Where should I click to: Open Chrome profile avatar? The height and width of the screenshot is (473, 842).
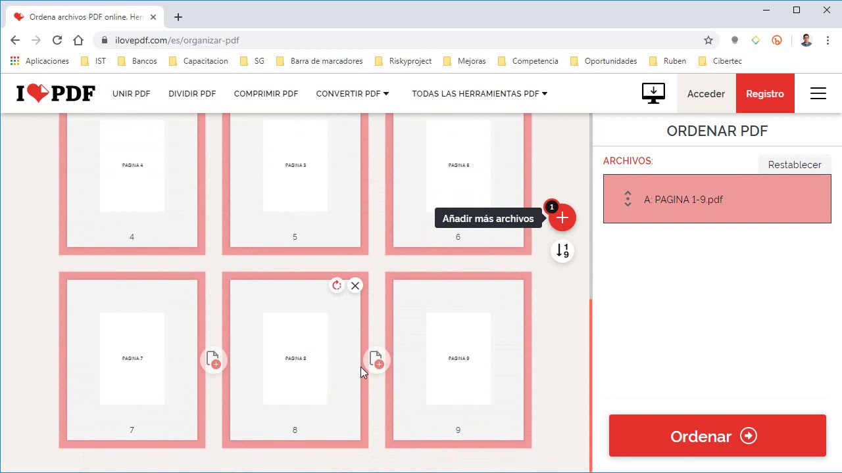(806, 40)
